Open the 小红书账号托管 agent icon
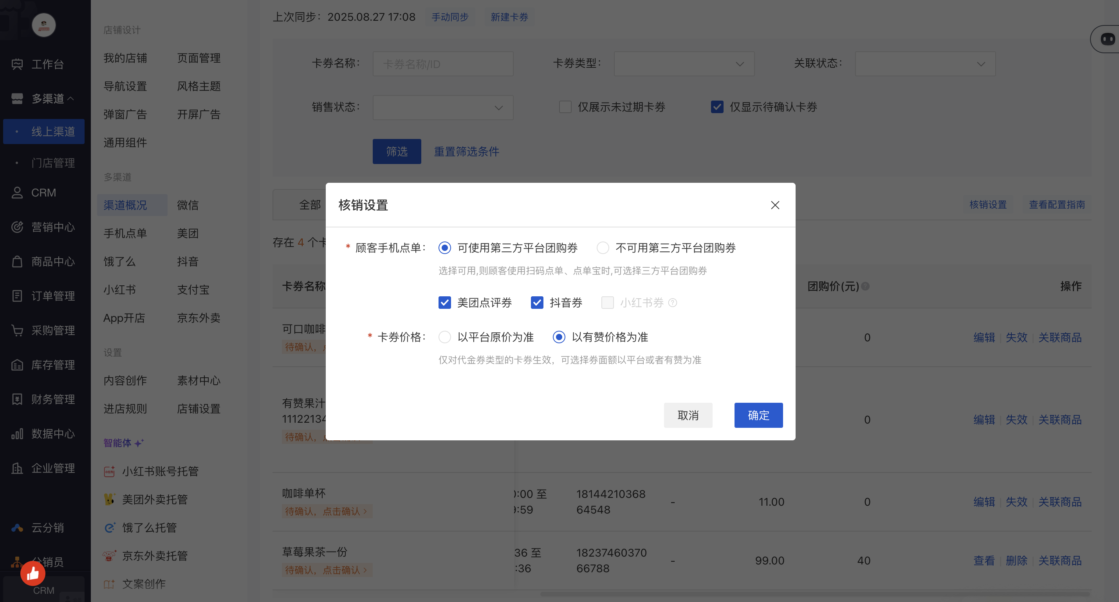The image size is (1119, 602). coord(109,471)
